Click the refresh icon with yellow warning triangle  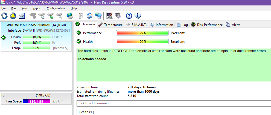(x=13, y=16)
